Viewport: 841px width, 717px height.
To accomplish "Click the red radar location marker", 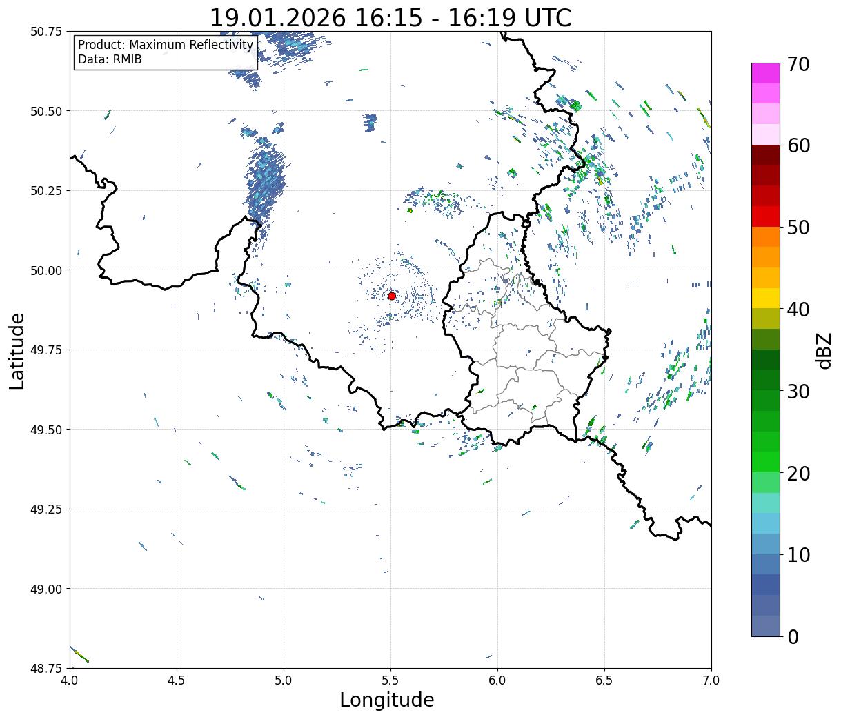I will coord(392,296).
